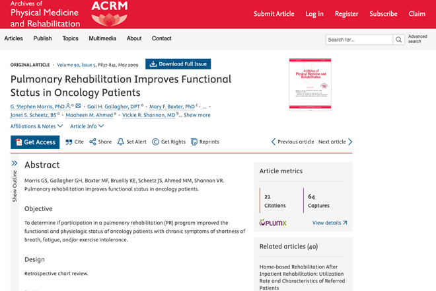The height and width of the screenshot is (291, 436).
Task: Expand the Article Info dropdown
Action: (87, 126)
